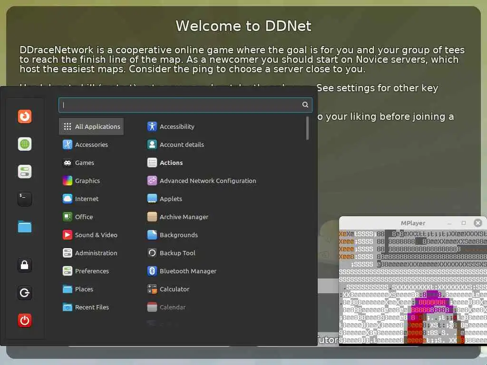
Task: Close the MPlayer window
Action: pyautogui.click(x=478, y=223)
